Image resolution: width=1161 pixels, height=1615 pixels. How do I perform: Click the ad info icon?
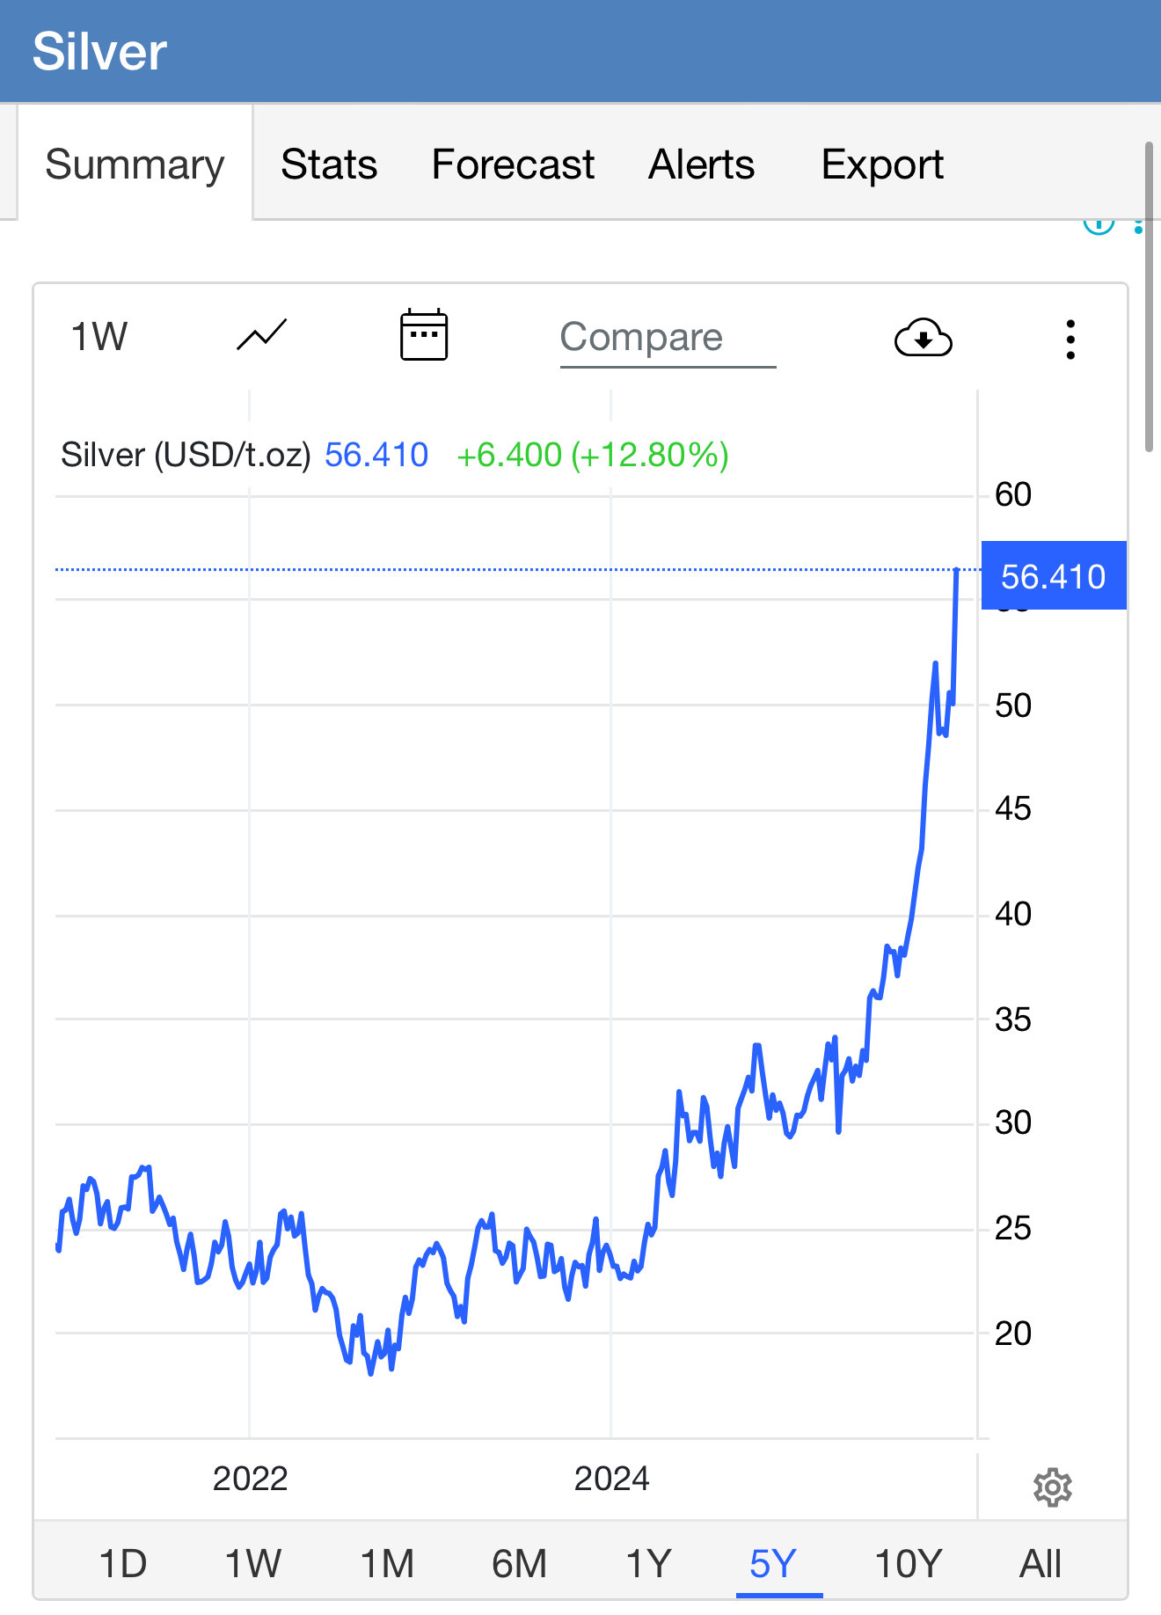click(1099, 225)
